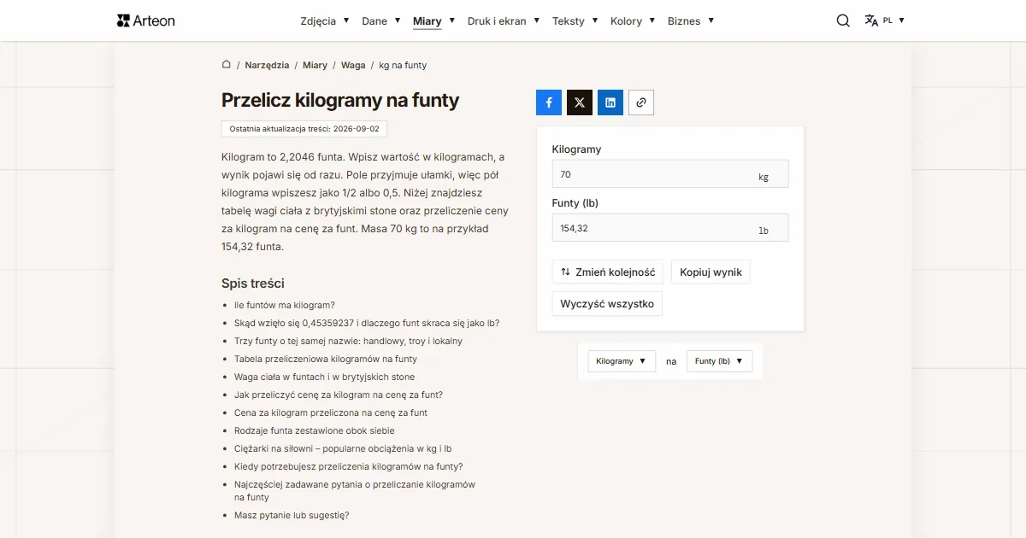Share the page on Facebook

(549, 102)
